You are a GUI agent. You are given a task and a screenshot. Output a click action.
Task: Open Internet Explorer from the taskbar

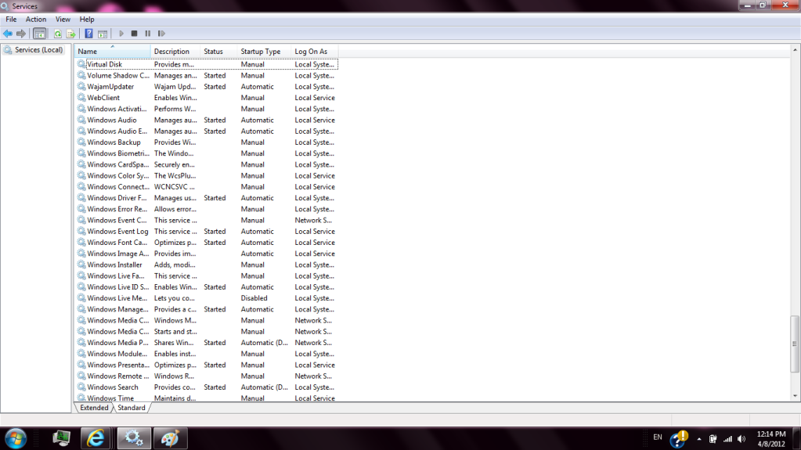click(96, 438)
